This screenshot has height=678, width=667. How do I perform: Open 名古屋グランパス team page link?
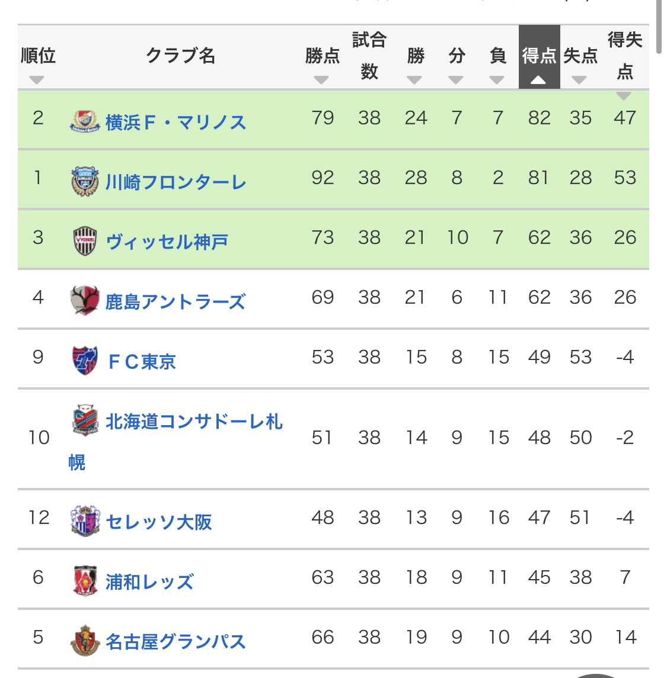(x=175, y=642)
